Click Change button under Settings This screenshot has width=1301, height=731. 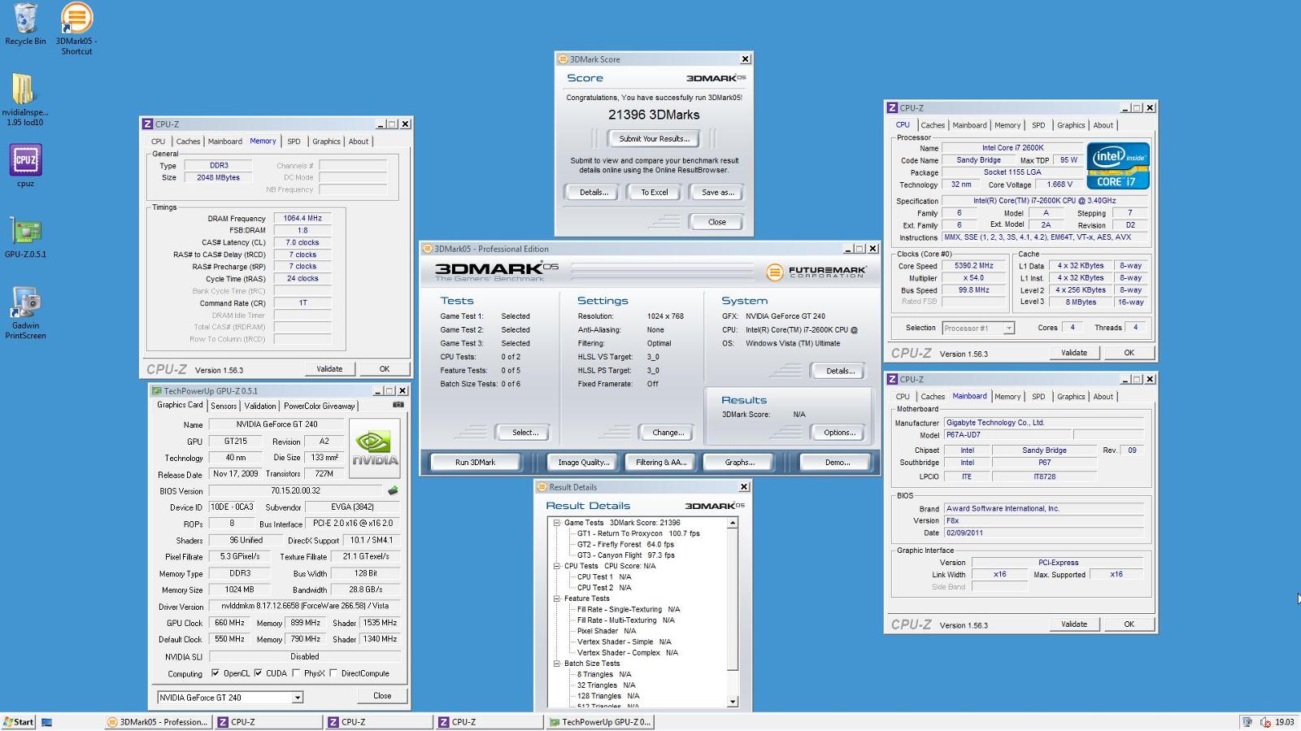(668, 433)
